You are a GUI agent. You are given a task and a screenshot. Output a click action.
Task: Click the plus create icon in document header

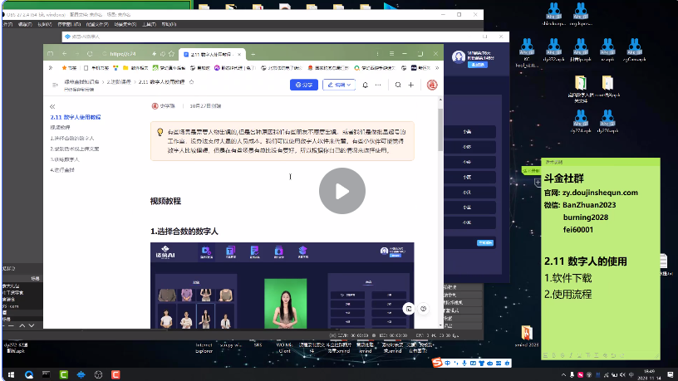click(x=410, y=85)
